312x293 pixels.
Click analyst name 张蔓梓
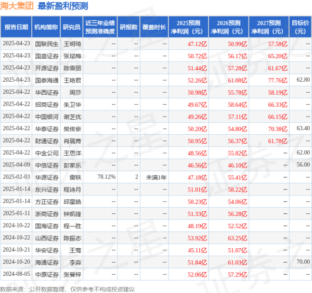(x=72, y=275)
